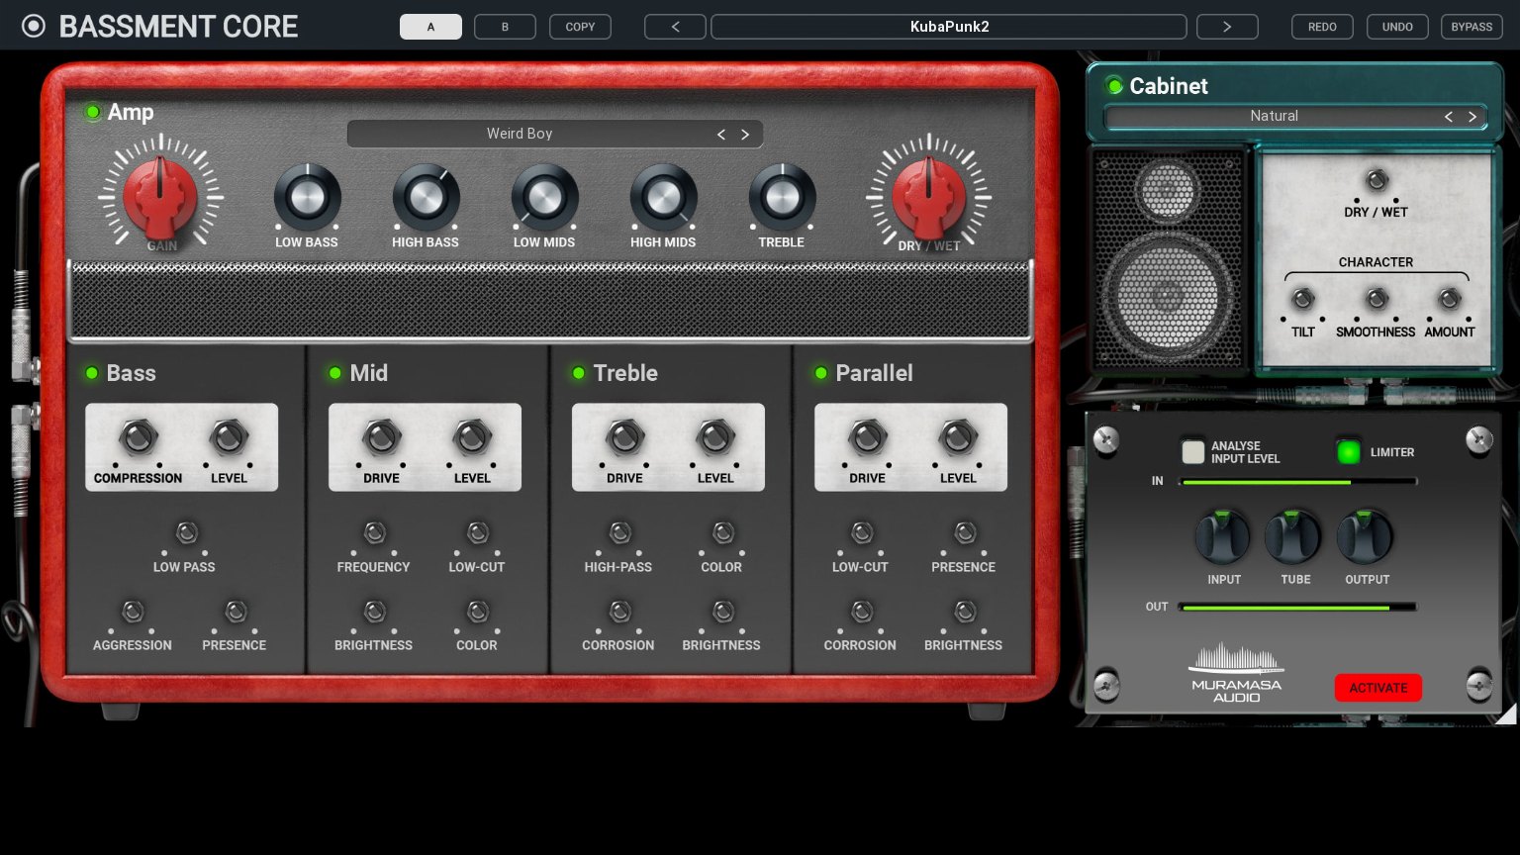The image size is (1520, 855).
Task: Toggle the Bass section power LED
Action: (x=92, y=373)
